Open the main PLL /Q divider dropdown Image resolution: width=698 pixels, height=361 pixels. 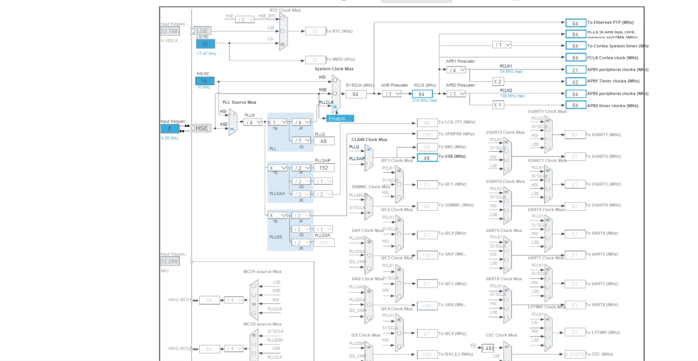(301, 140)
